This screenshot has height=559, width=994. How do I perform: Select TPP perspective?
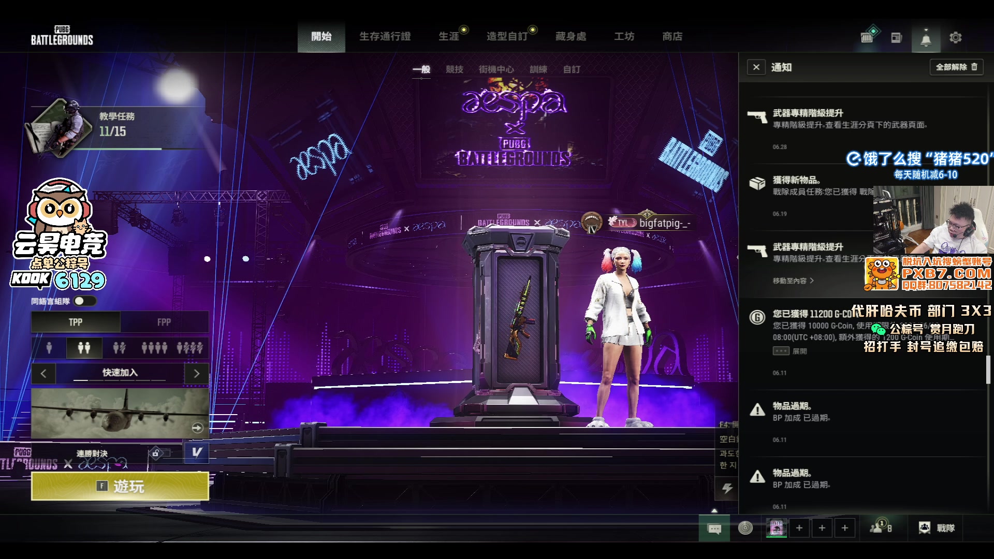(x=76, y=322)
